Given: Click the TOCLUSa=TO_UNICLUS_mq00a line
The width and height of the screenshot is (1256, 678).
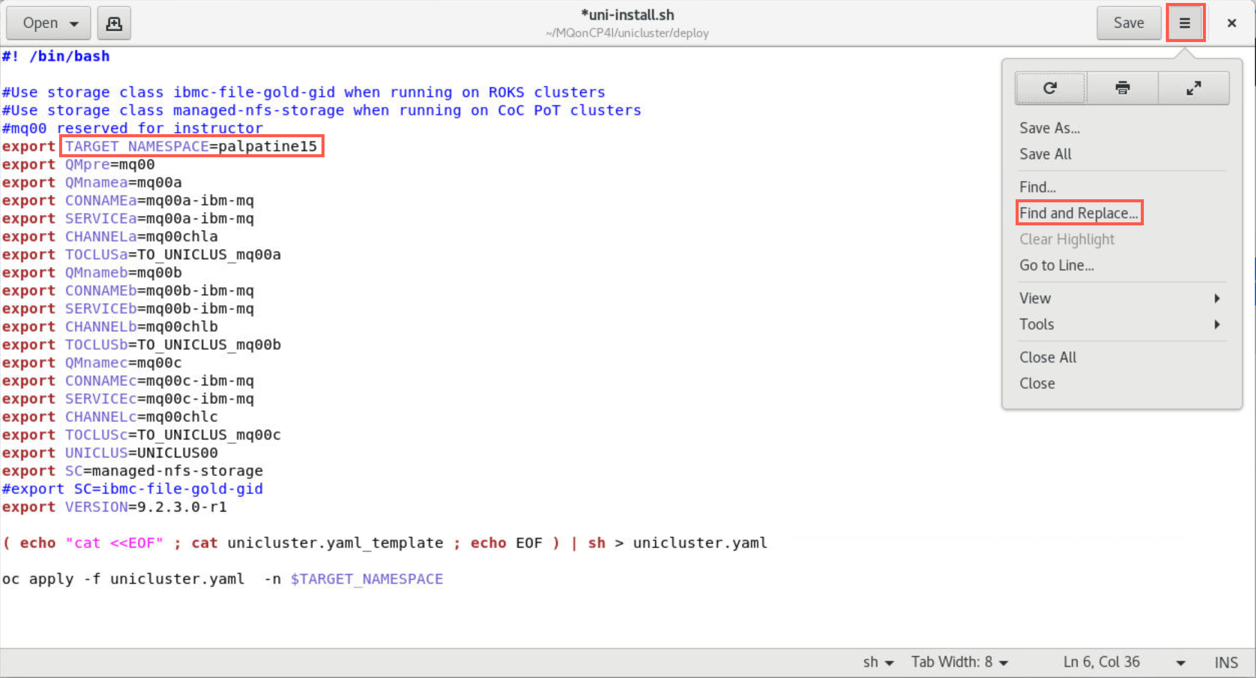Looking at the screenshot, I should point(142,254).
